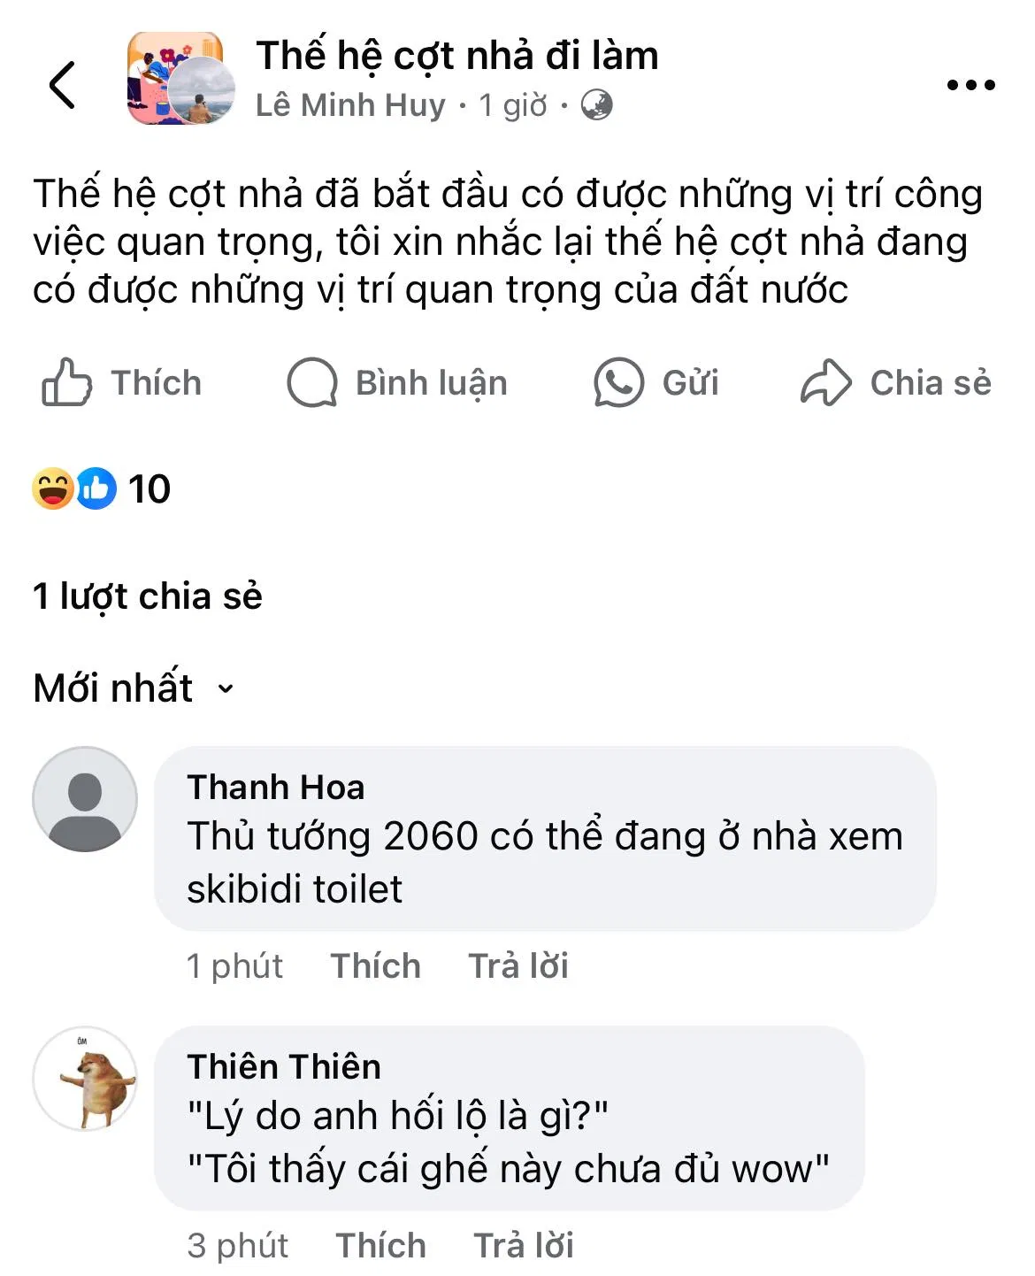
Task: Click the 1 lượt chia sẻ text
Action: point(149,597)
